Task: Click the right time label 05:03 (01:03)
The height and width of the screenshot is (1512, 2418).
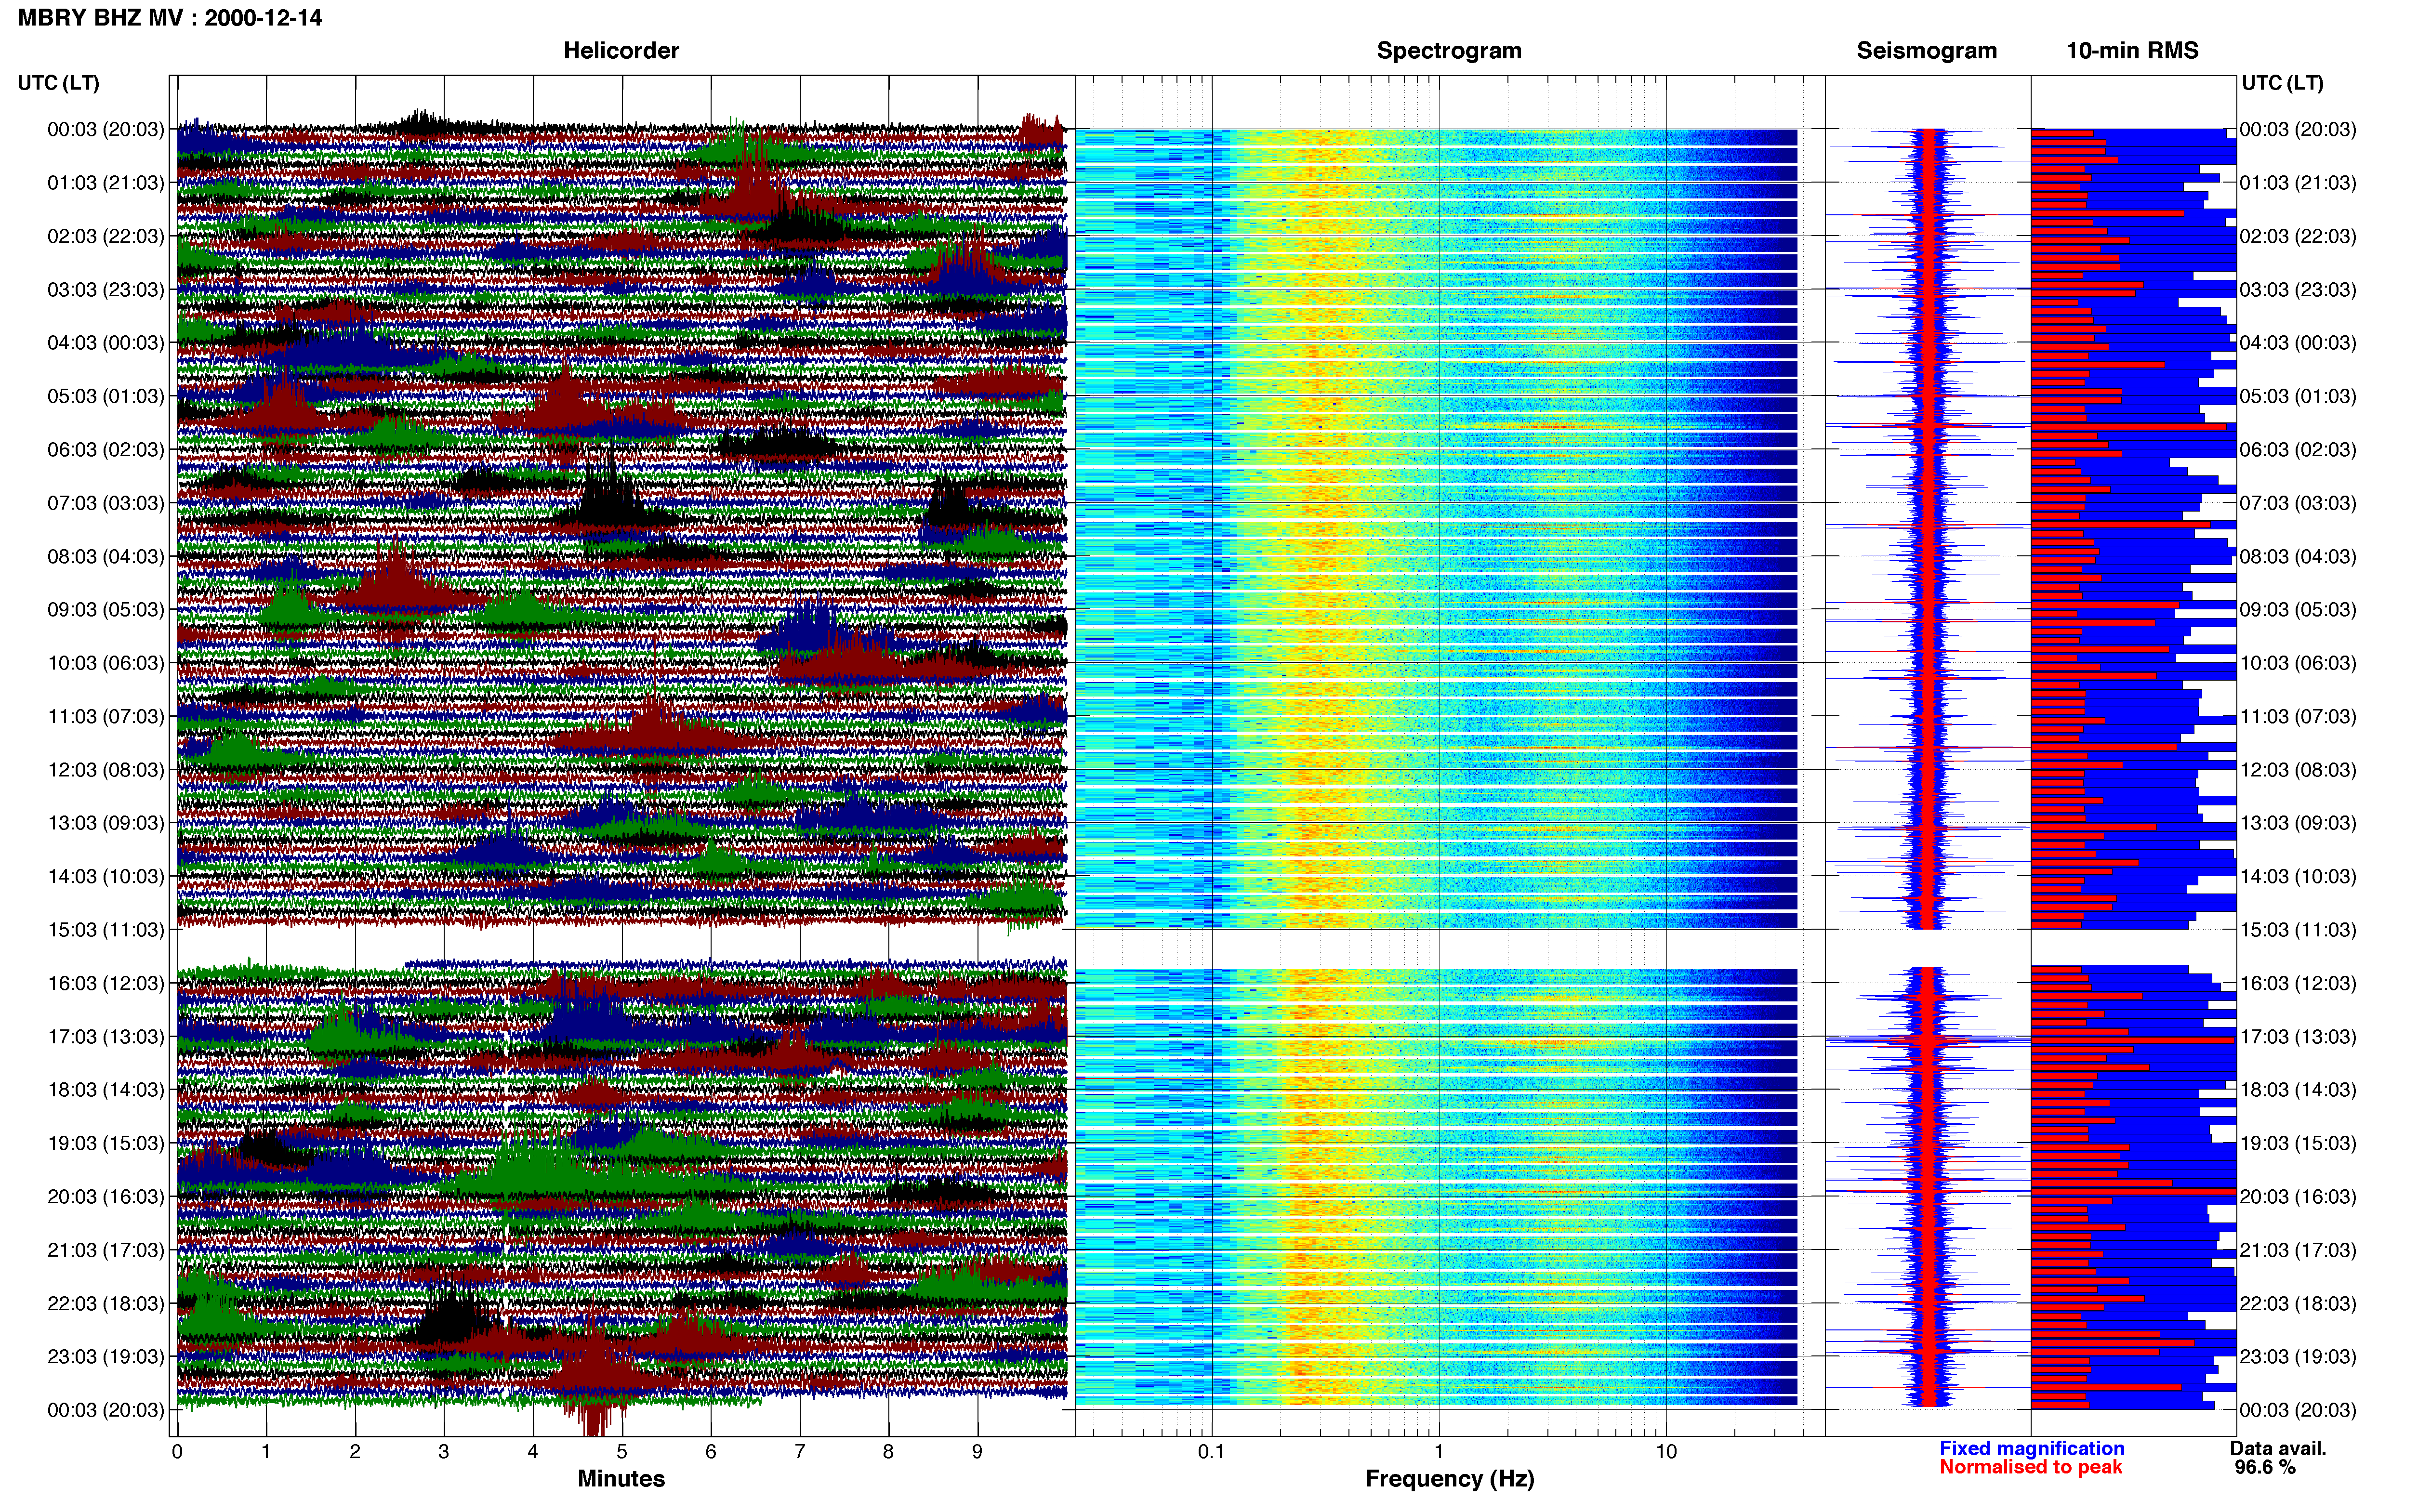Action: point(2298,396)
